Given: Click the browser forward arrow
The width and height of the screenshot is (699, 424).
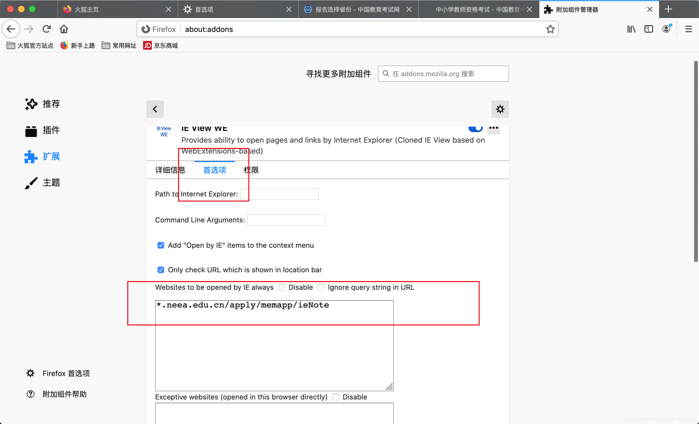Looking at the screenshot, I should (29, 29).
